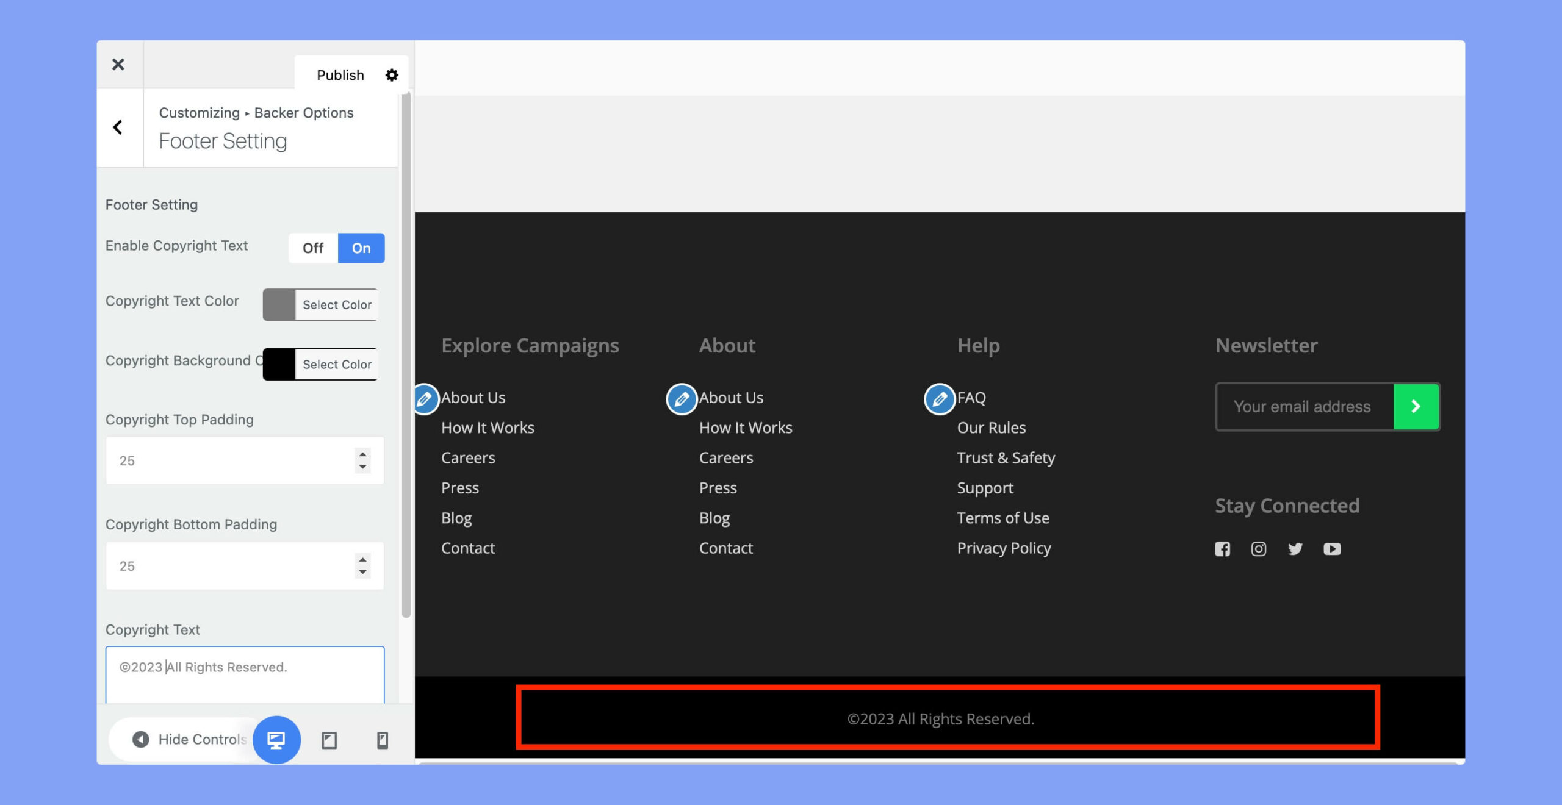Image resolution: width=1562 pixels, height=805 pixels.
Task: Click the settings gear icon
Action: pos(391,74)
